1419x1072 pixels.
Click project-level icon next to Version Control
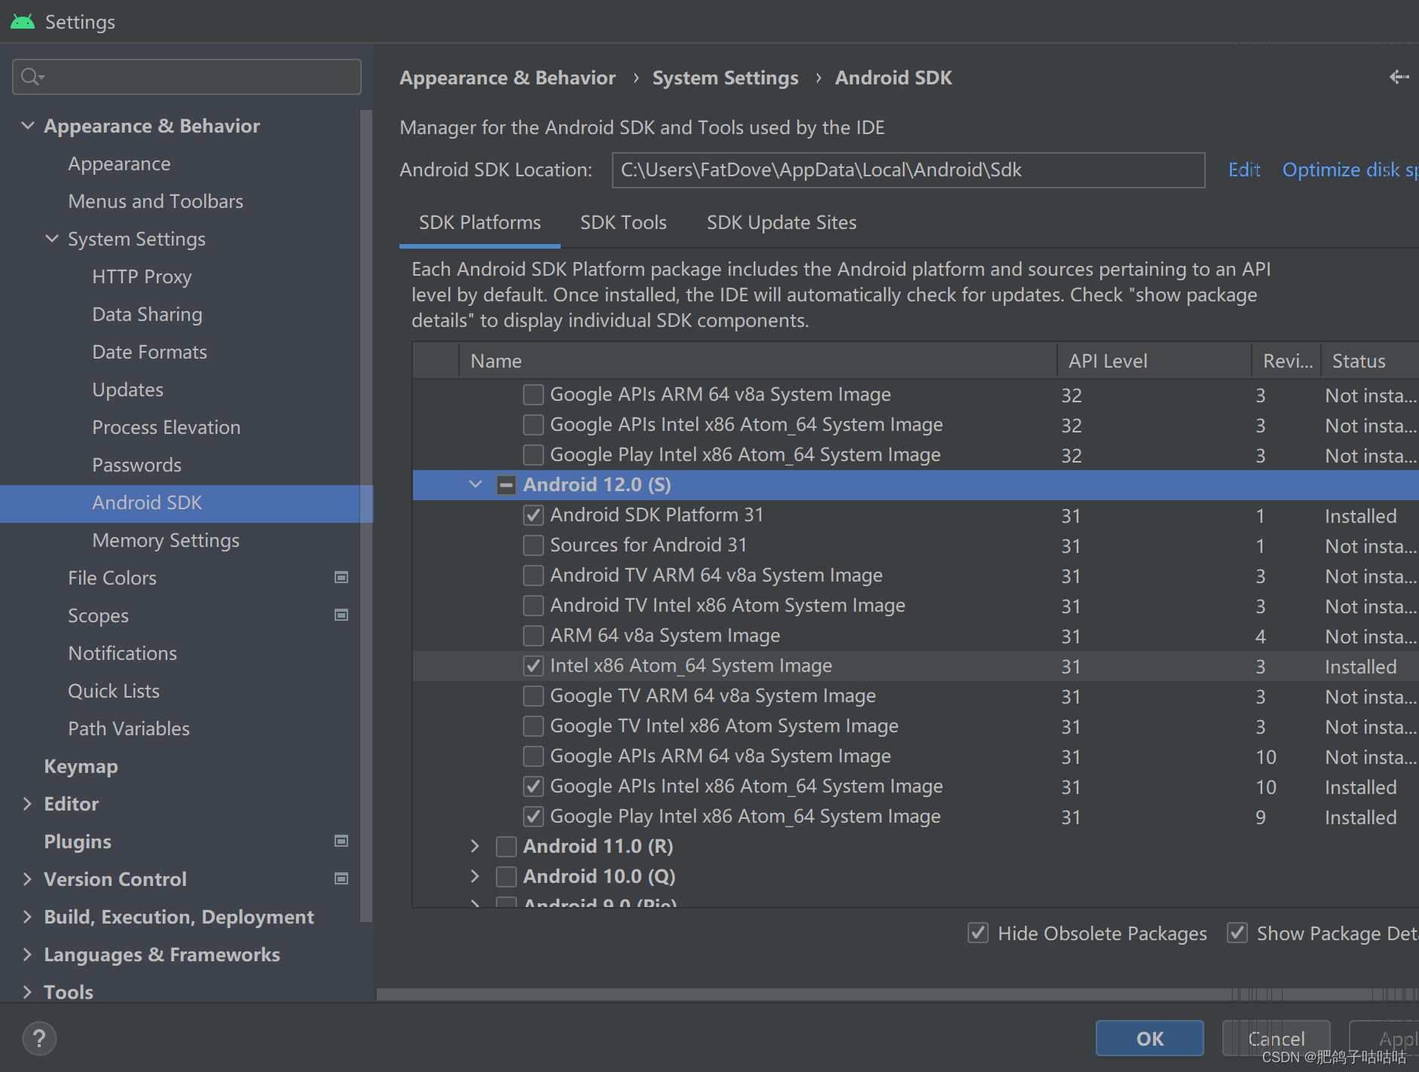[341, 878]
